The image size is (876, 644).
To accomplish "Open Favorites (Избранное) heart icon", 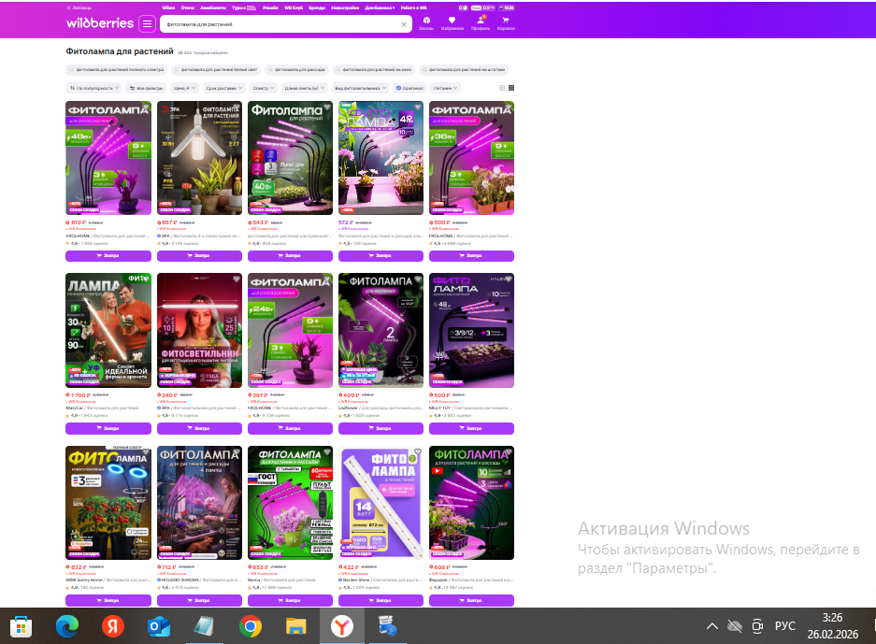I will (452, 22).
